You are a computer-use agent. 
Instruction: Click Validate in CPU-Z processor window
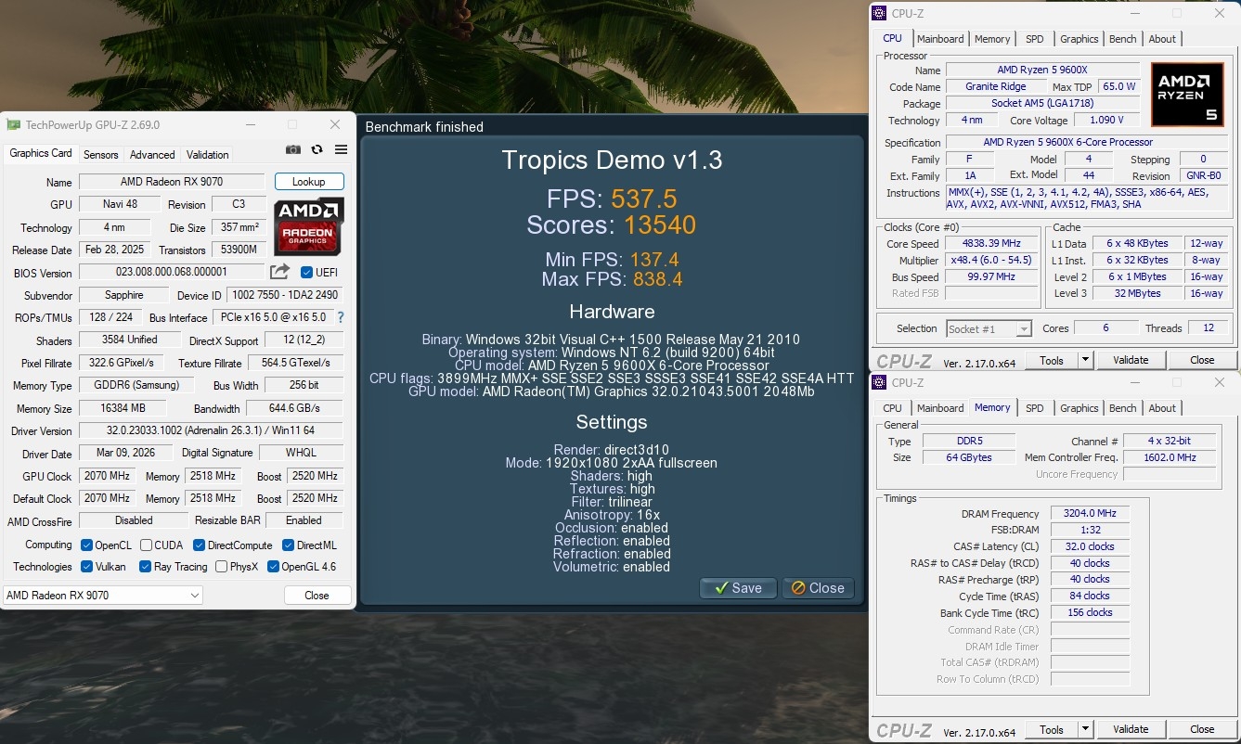point(1131,360)
